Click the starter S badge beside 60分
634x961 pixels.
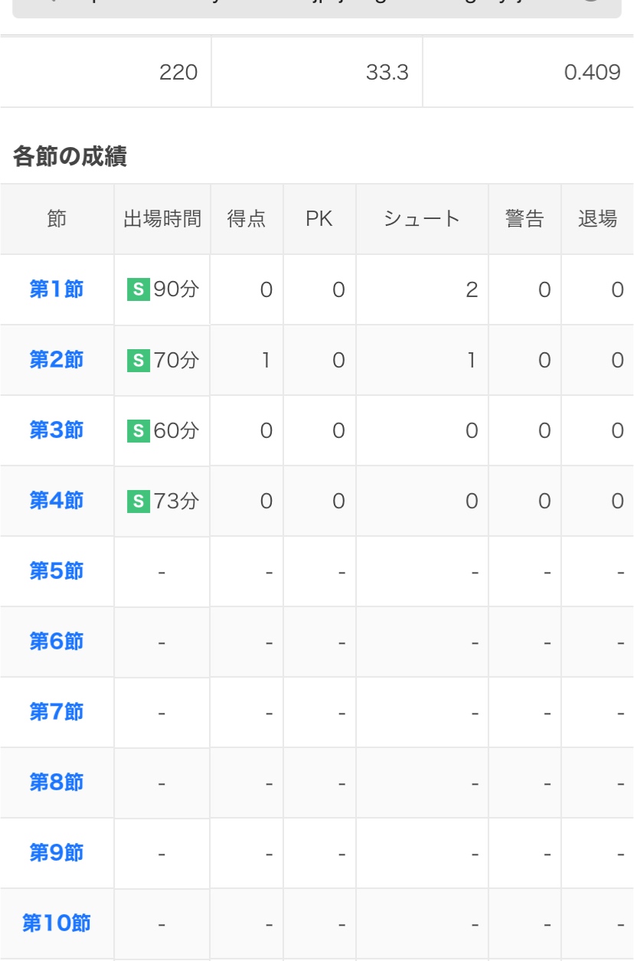[x=138, y=430]
